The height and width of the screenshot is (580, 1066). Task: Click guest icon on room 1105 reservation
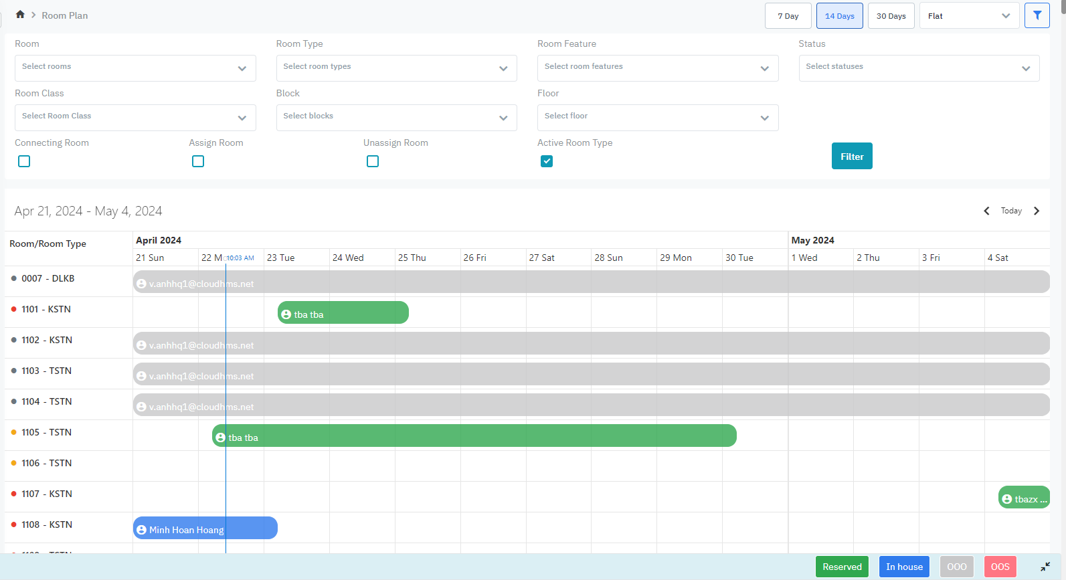point(221,438)
